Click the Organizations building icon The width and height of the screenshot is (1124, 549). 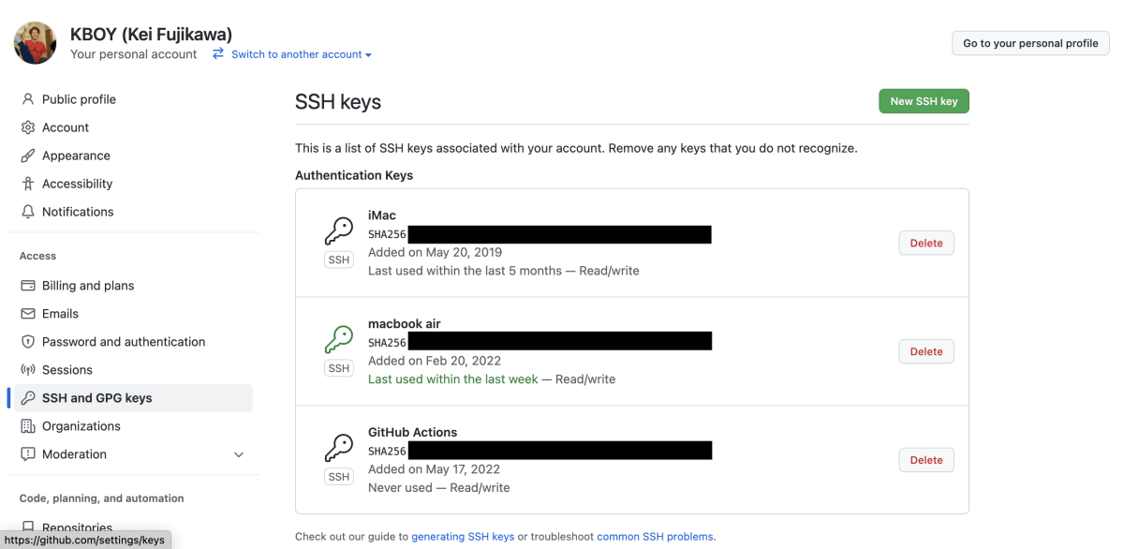point(28,426)
